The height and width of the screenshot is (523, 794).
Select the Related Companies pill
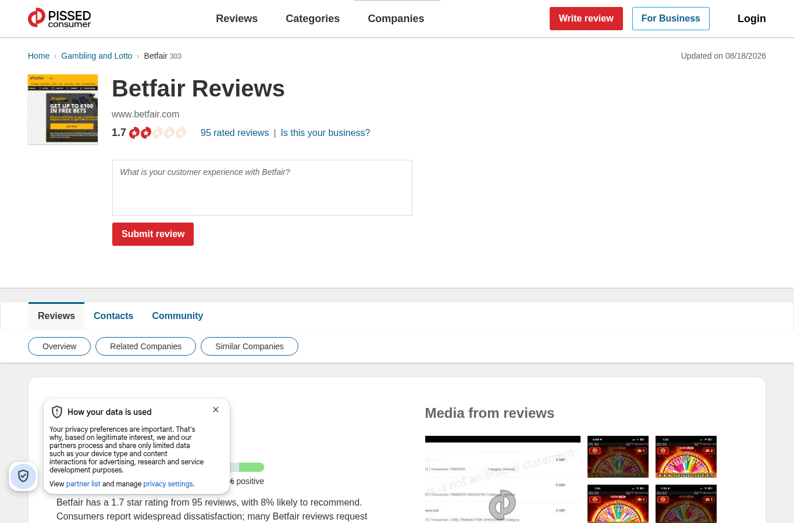click(x=146, y=346)
